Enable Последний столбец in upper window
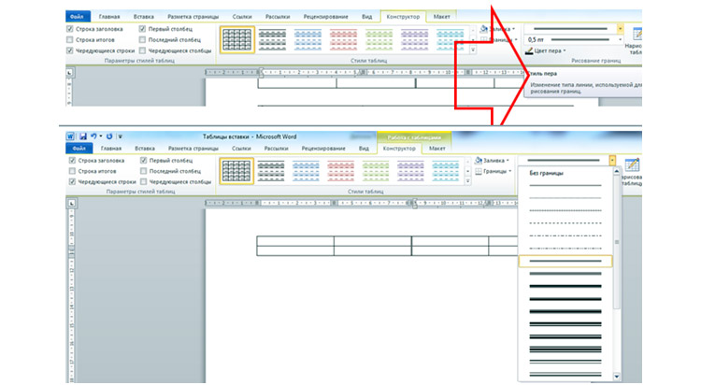The image size is (701, 385). 142,40
